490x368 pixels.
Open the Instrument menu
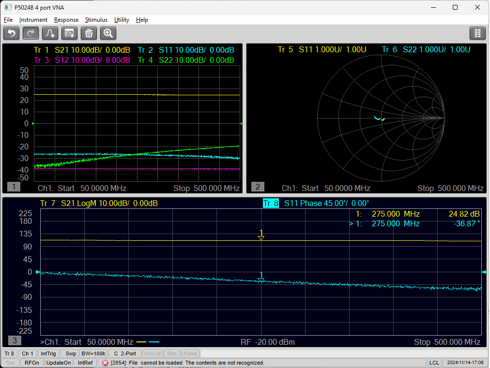pyautogui.click(x=33, y=20)
